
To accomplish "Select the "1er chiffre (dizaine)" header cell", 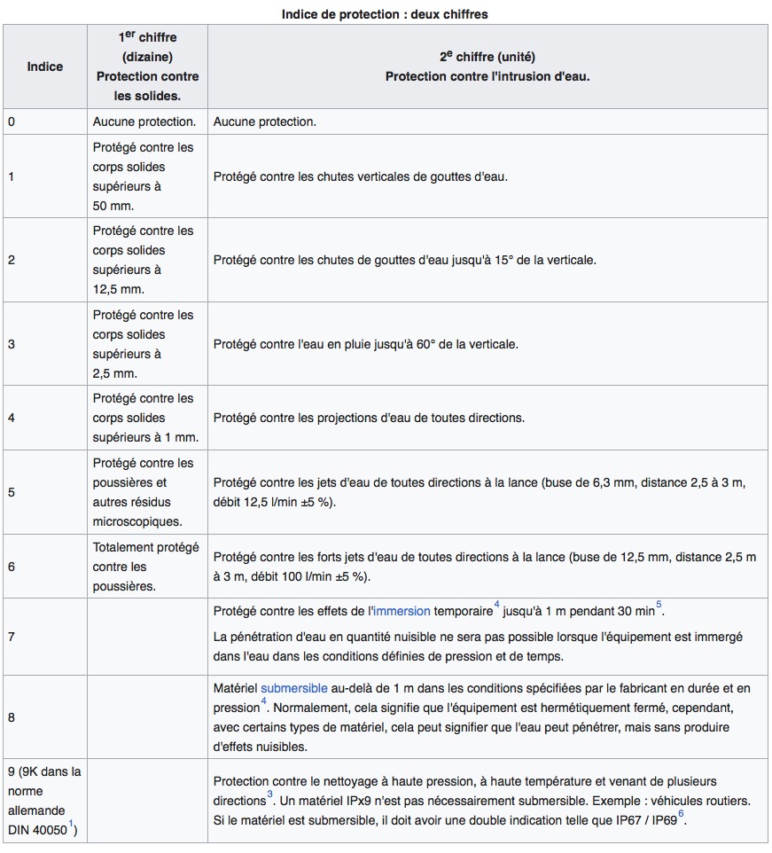I will coord(147,67).
